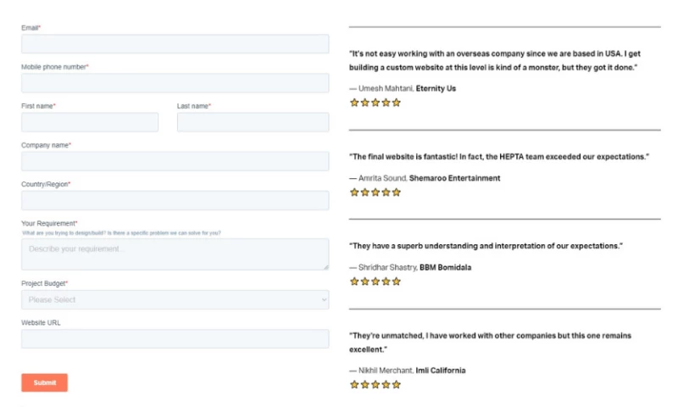Click the Project Budget dropdown chevron arrow

point(324,299)
